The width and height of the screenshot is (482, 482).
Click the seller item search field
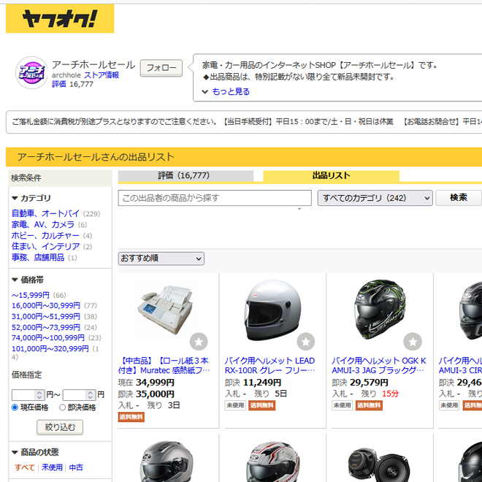point(215,198)
